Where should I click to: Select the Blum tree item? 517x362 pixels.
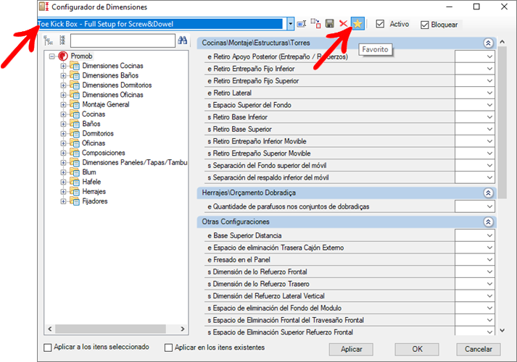pyautogui.click(x=88, y=172)
